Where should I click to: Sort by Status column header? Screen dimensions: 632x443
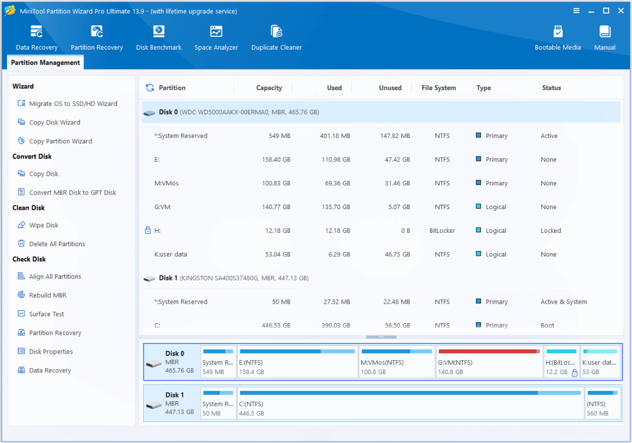[551, 88]
